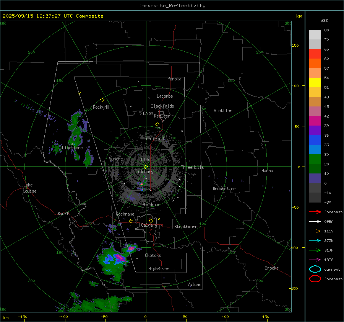Click the white 09EA arrow symbol

tap(315, 221)
